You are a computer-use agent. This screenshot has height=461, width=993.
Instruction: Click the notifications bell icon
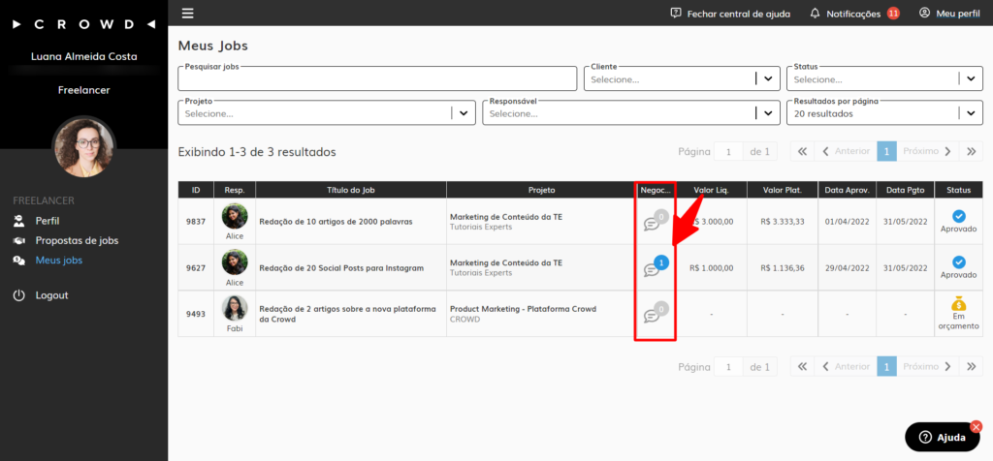pos(815,14)
